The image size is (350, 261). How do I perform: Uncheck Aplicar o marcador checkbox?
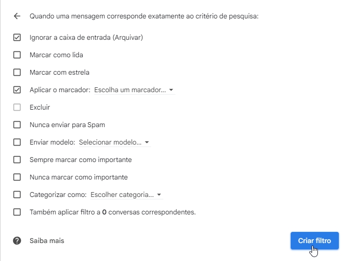(17, 90)
